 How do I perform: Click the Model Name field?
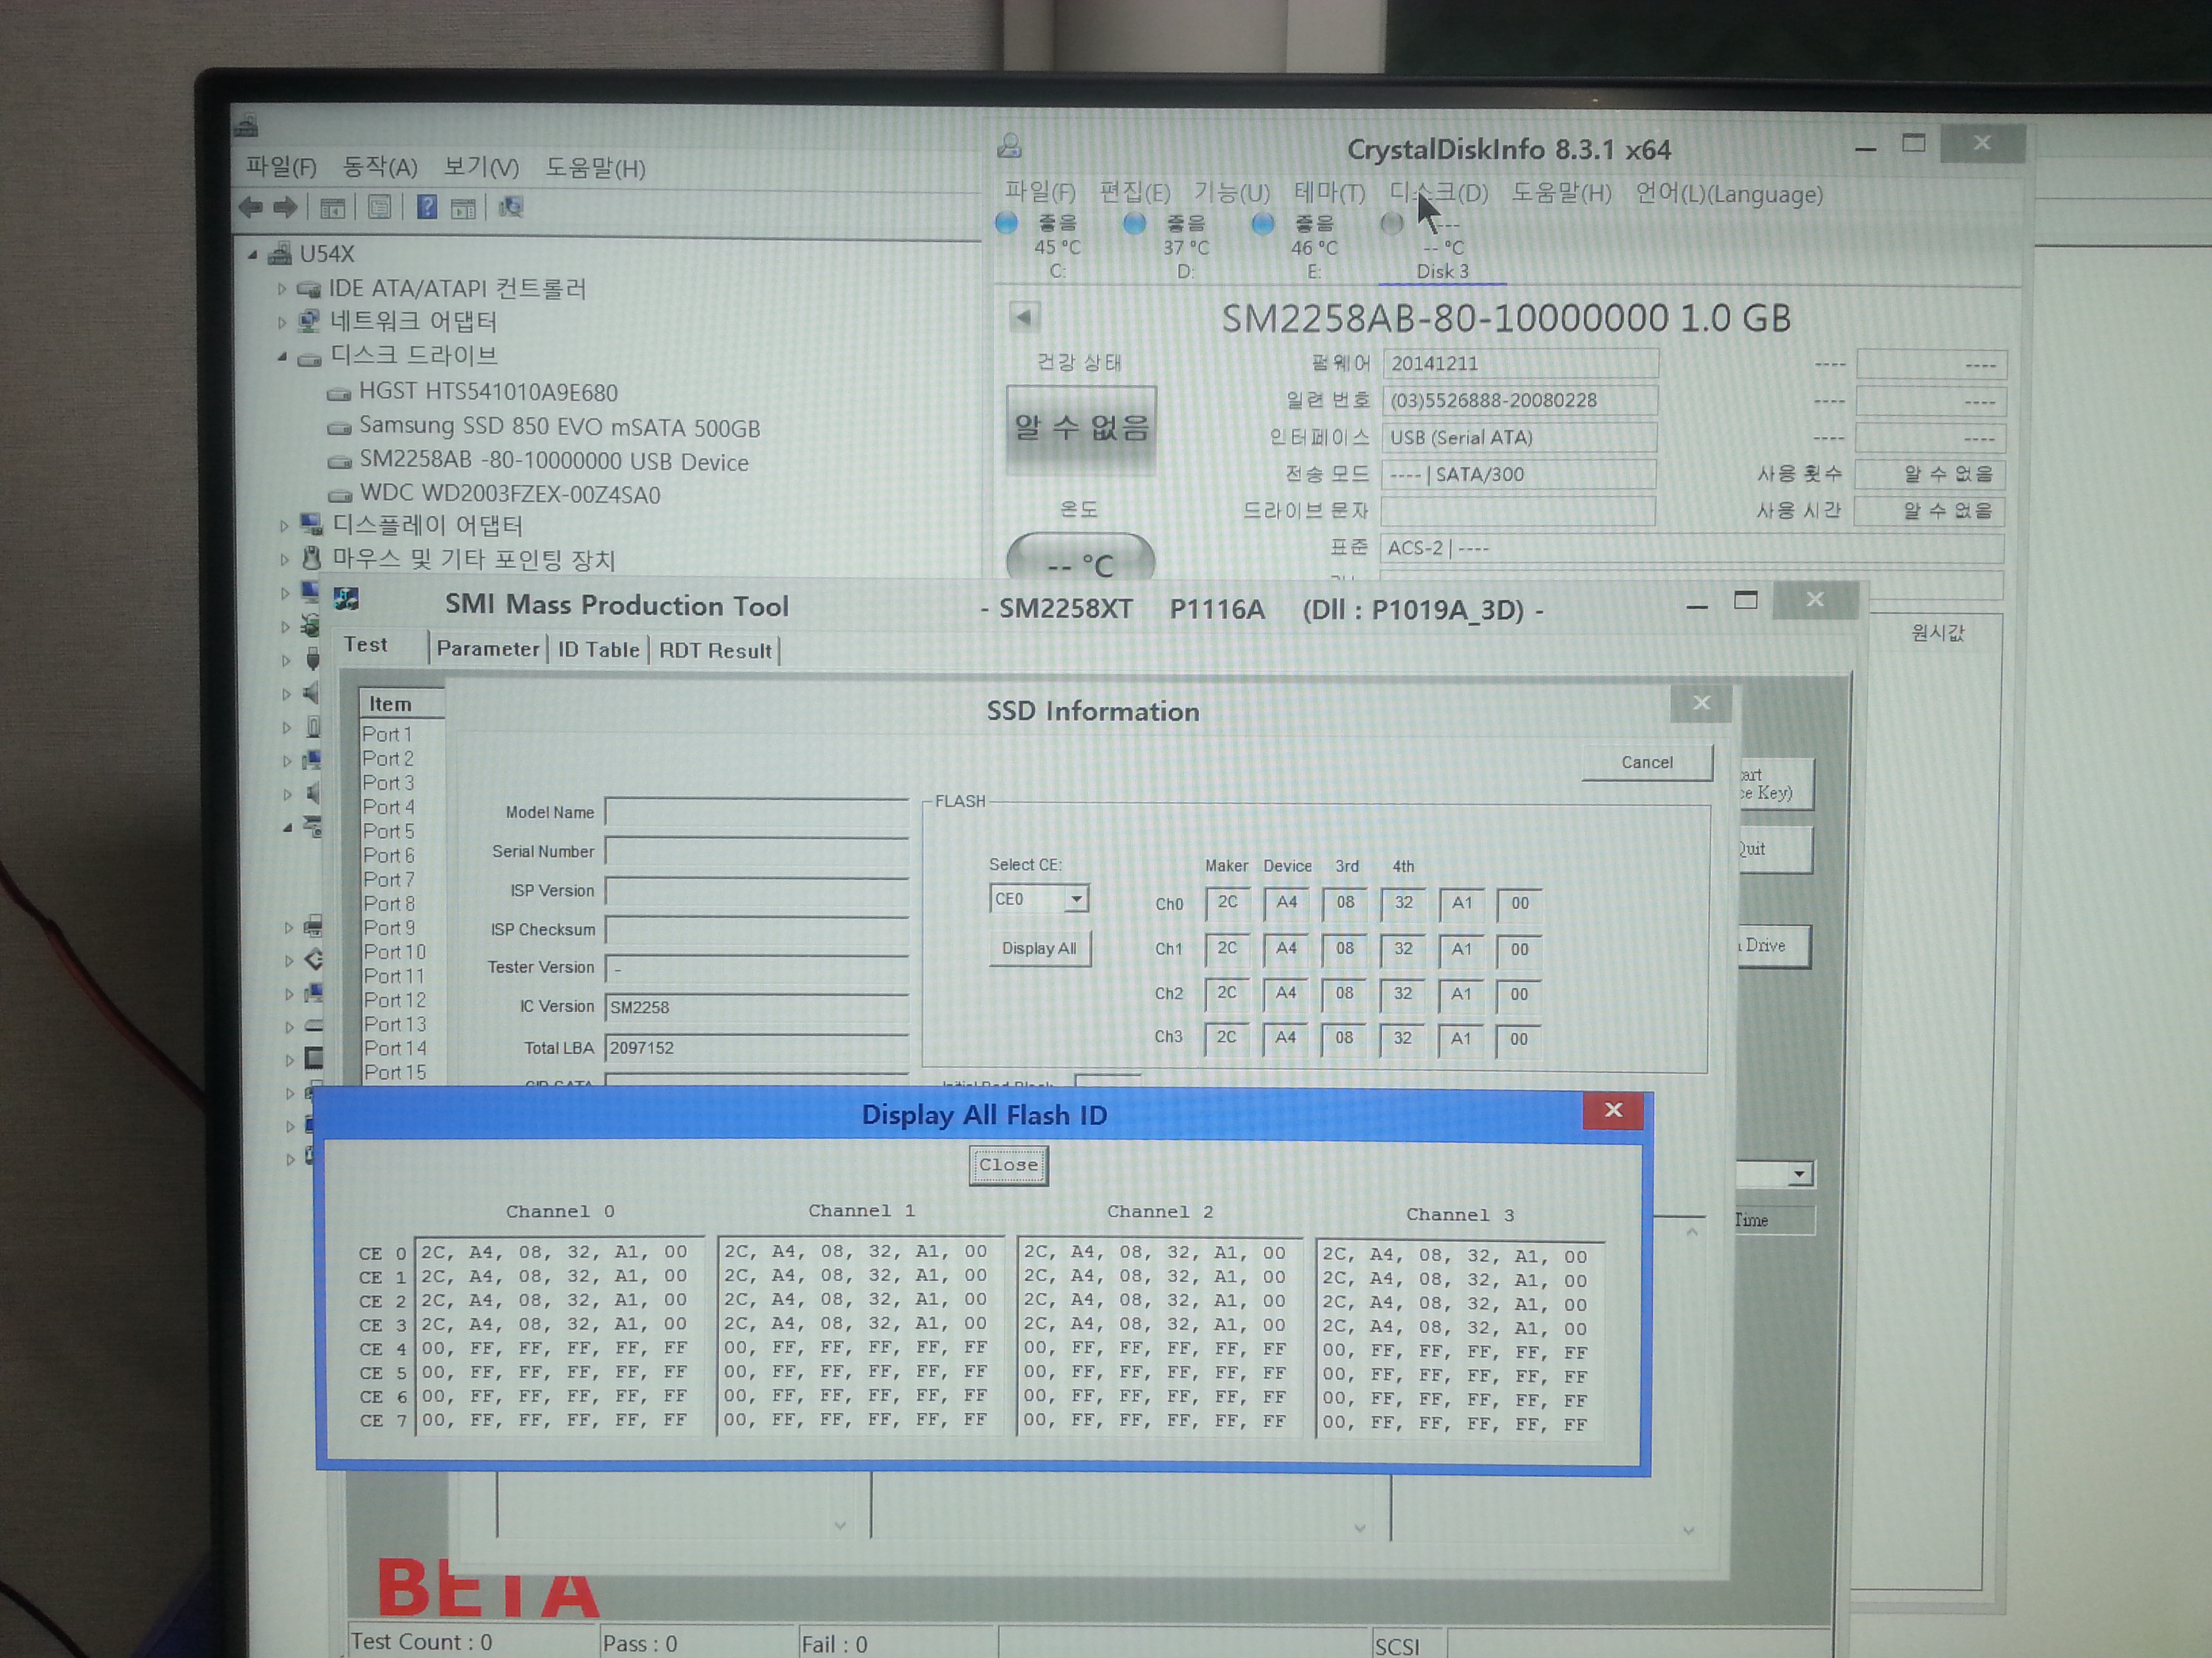[x=757, y=813]
